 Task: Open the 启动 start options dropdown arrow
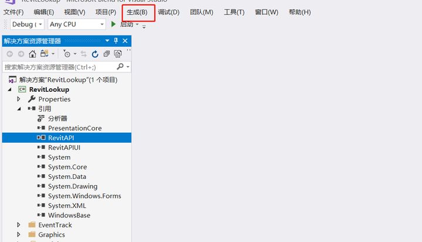pos(137,25)
